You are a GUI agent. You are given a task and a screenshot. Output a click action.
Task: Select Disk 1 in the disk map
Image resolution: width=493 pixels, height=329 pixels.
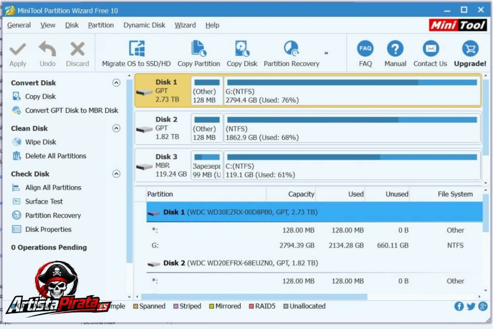(163, 90)
